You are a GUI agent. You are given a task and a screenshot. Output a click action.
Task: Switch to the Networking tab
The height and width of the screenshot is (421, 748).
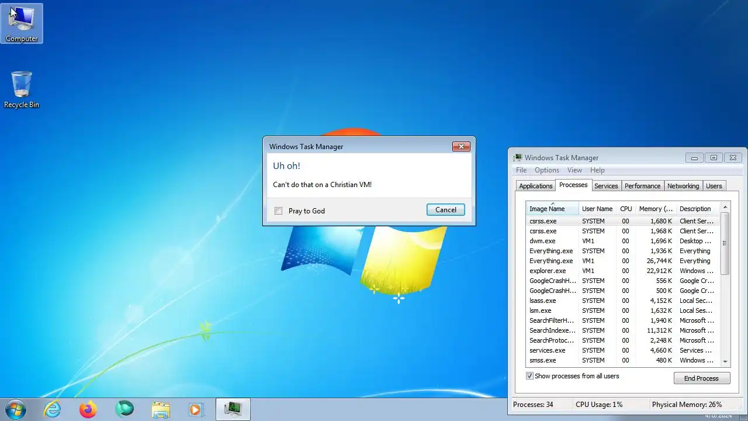tap(683, 186)
